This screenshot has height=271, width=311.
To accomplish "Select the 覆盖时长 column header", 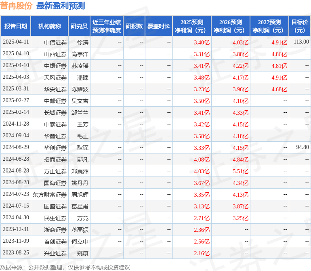I will click(159, 26).
